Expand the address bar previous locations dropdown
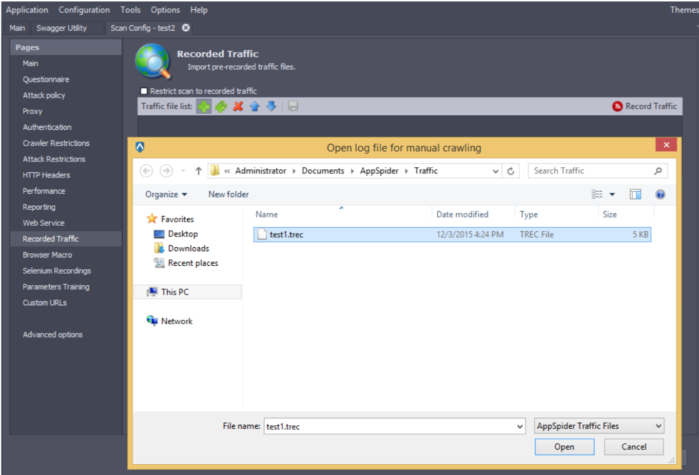 (495, 171)
